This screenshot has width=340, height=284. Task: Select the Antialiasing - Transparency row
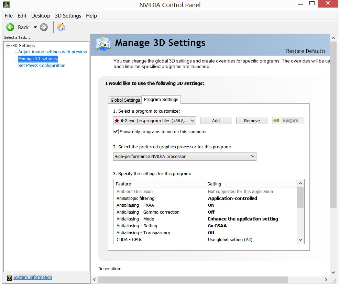(x=205, y=232)
